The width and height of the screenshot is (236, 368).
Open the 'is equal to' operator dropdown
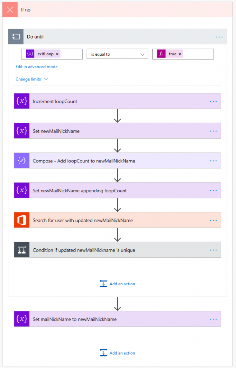pos(117,54)
